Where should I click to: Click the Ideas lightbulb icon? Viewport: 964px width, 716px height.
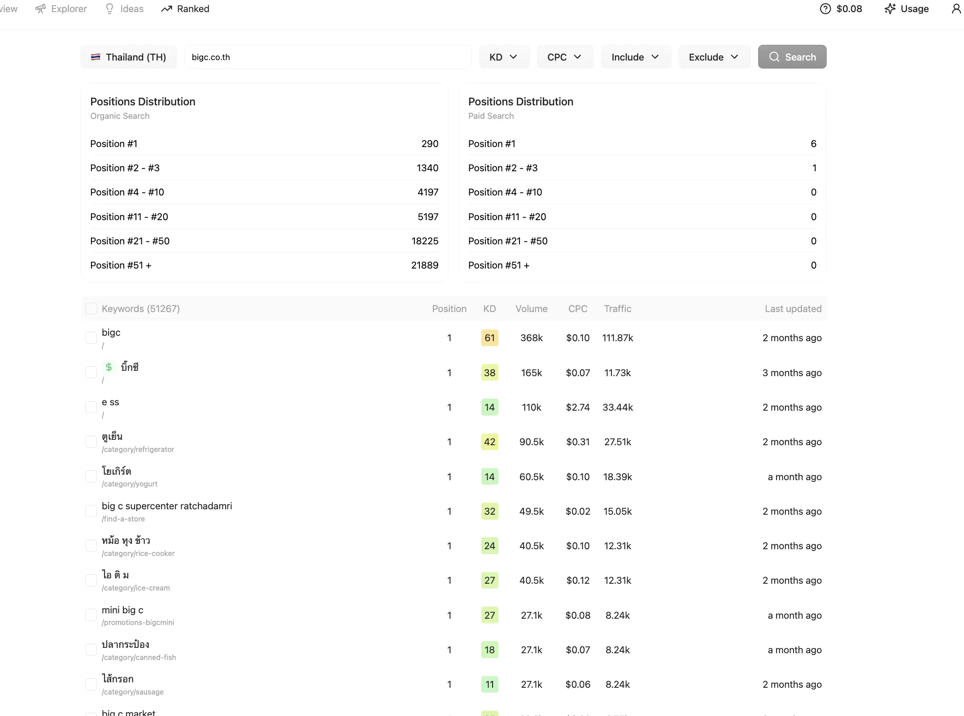click(109, 9)
